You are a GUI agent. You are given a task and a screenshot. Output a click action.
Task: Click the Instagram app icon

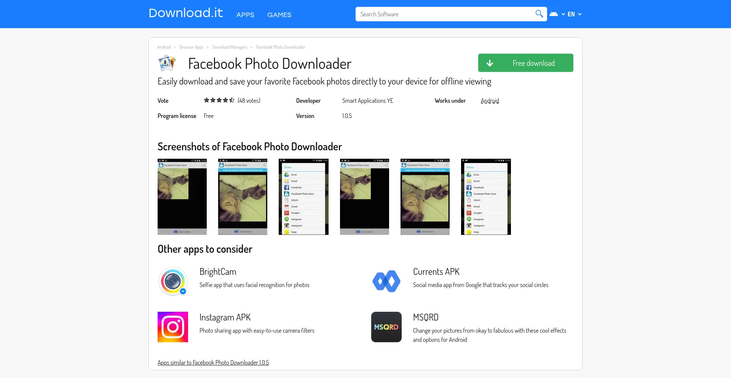pos(173,327)
